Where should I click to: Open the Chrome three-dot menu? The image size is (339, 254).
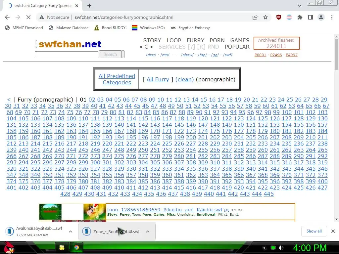332,17
